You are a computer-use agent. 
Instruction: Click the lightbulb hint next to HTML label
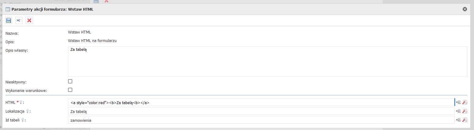21,103
